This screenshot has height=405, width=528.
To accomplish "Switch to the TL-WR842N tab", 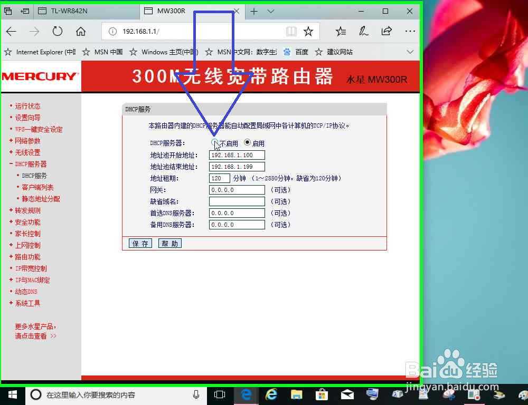I will (86, 11).
